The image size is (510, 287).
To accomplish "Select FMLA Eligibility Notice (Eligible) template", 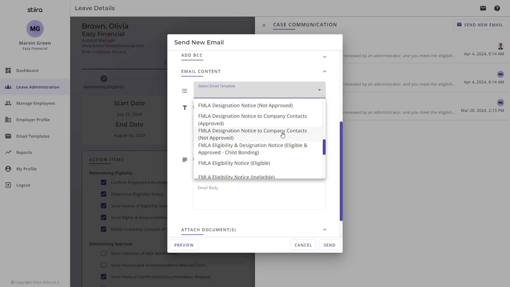I will (234, 163).
